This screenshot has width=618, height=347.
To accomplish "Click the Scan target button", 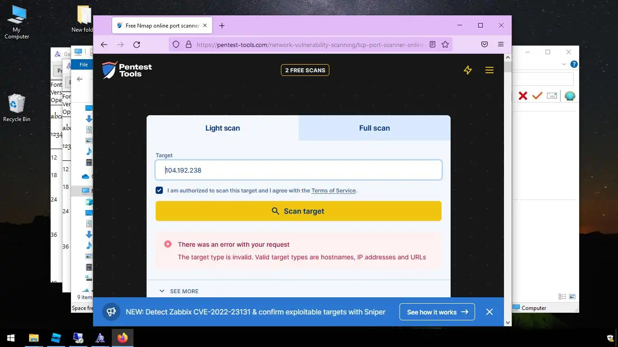I will 299,211.
